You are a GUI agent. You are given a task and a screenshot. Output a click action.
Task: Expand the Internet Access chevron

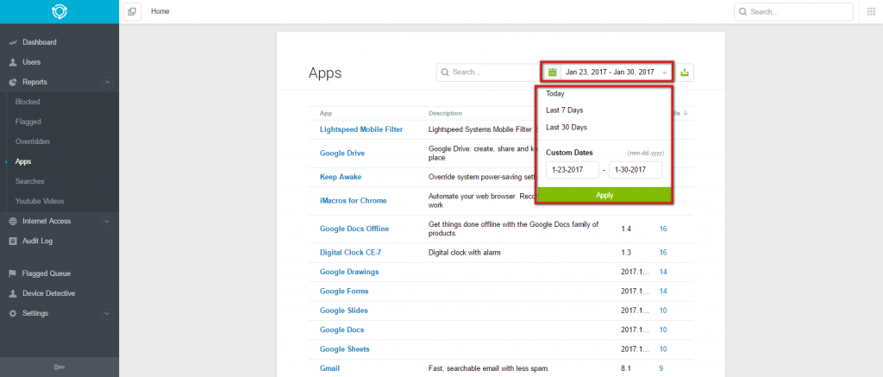click(106, 222)
